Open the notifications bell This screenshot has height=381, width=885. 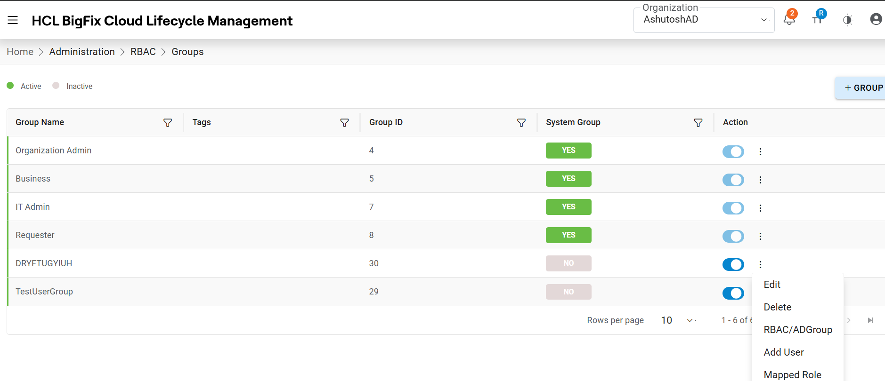coord(789,20)
